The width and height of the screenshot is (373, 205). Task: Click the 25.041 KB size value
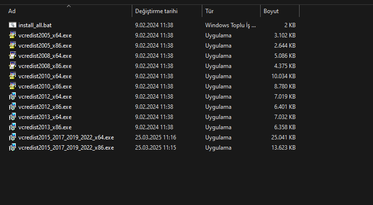coord(284,137)
